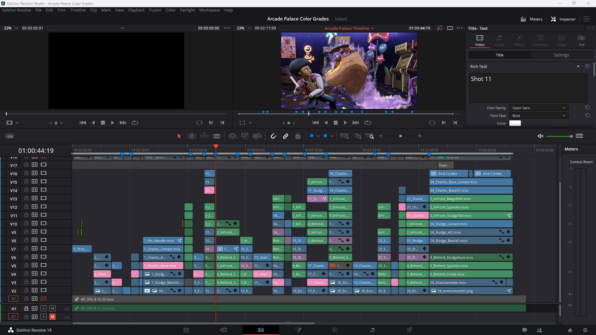Viewport: 596px width, 335px height.
Task: Open the Fusion menu
Action: click(x=155, y=10)
